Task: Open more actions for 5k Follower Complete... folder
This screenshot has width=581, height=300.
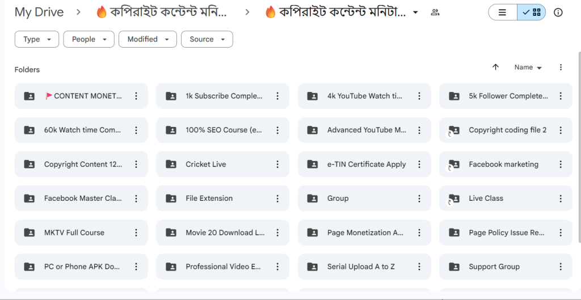Action: click(x=561, y=96)
